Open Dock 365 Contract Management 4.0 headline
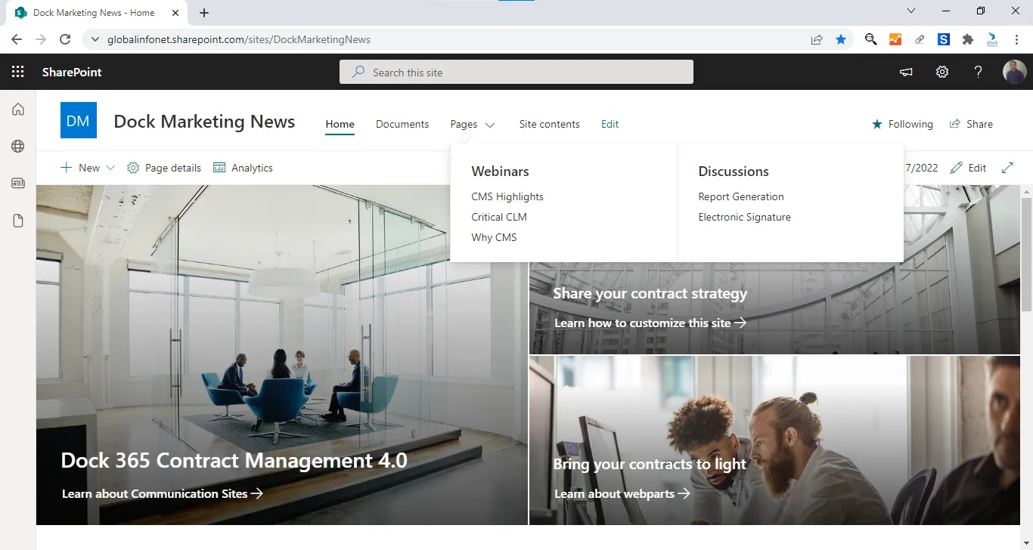 (x=234, y=461)
